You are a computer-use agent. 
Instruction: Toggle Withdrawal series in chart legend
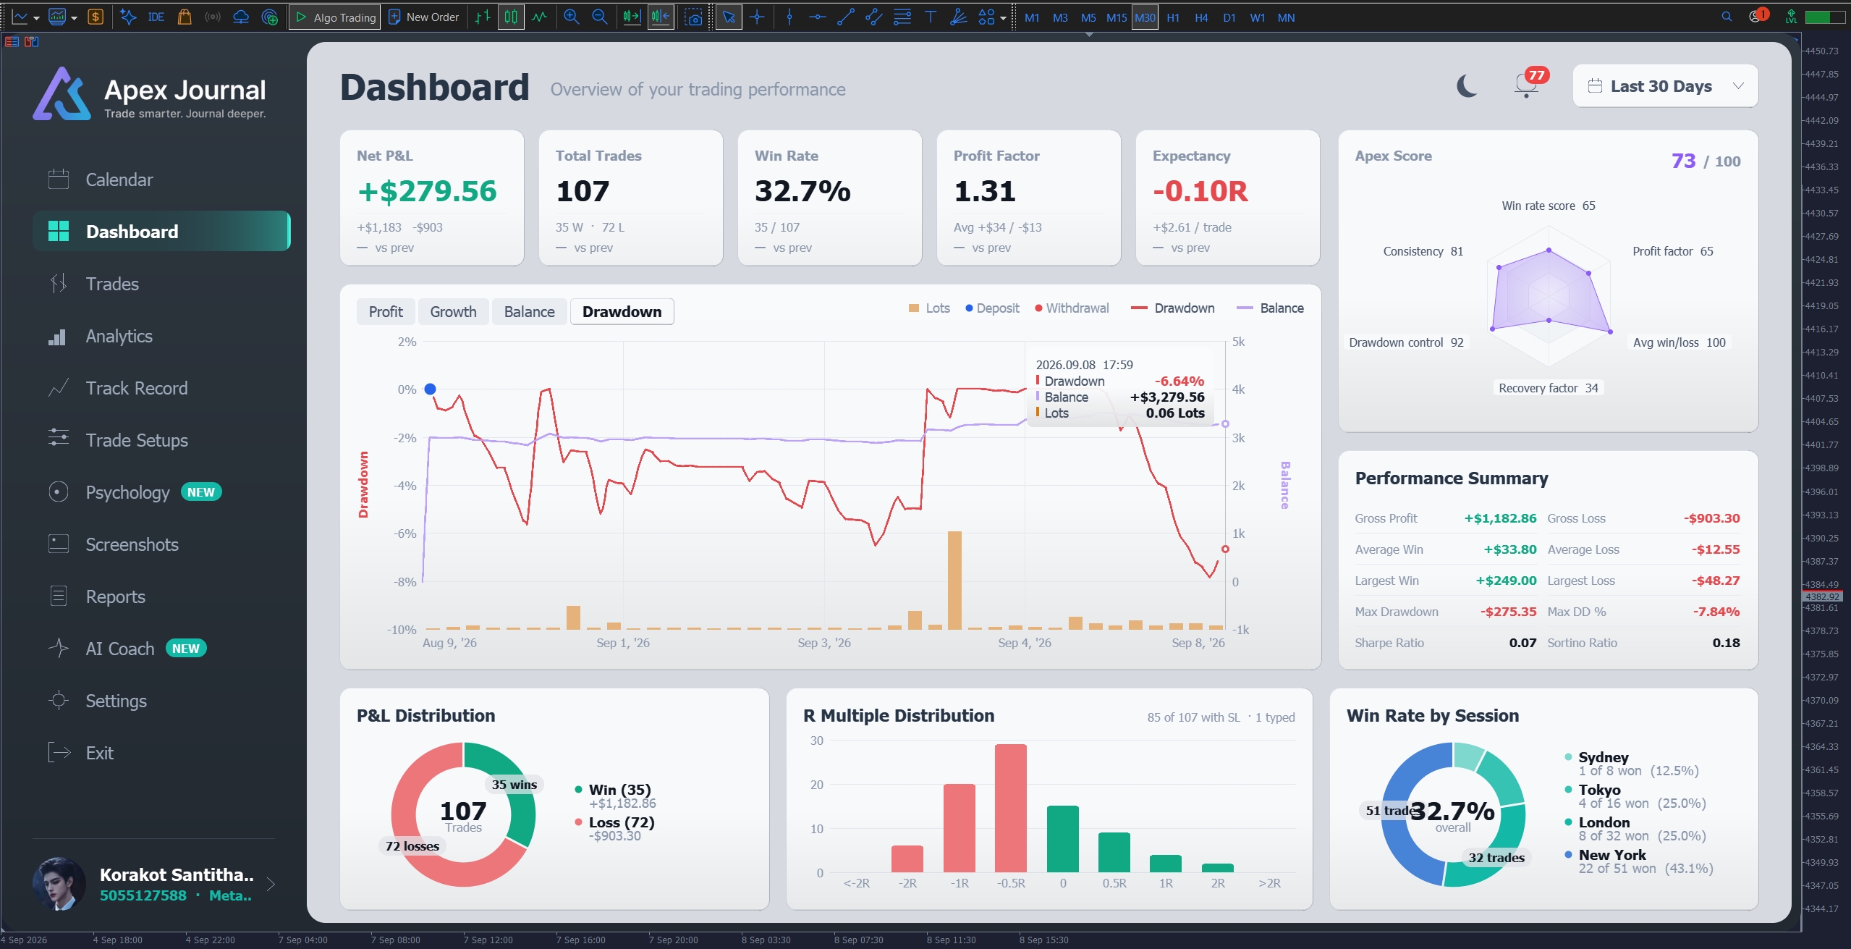coord(1072,308)
